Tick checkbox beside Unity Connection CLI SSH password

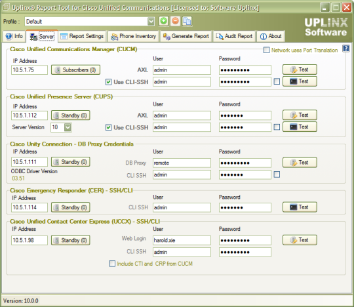click(277, 174)
